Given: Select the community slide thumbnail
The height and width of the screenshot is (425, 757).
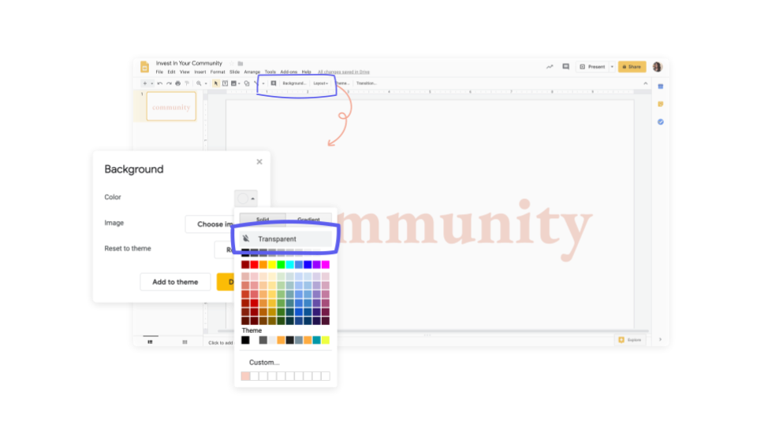Looking at the screenshot, I should click(x=171, y=106).
